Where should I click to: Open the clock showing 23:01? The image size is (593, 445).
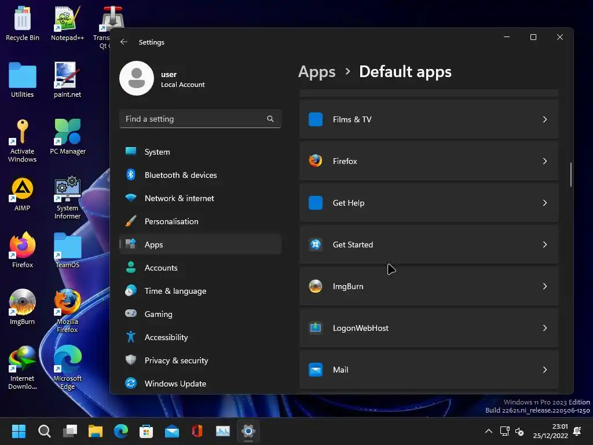[x=550, y=431]
